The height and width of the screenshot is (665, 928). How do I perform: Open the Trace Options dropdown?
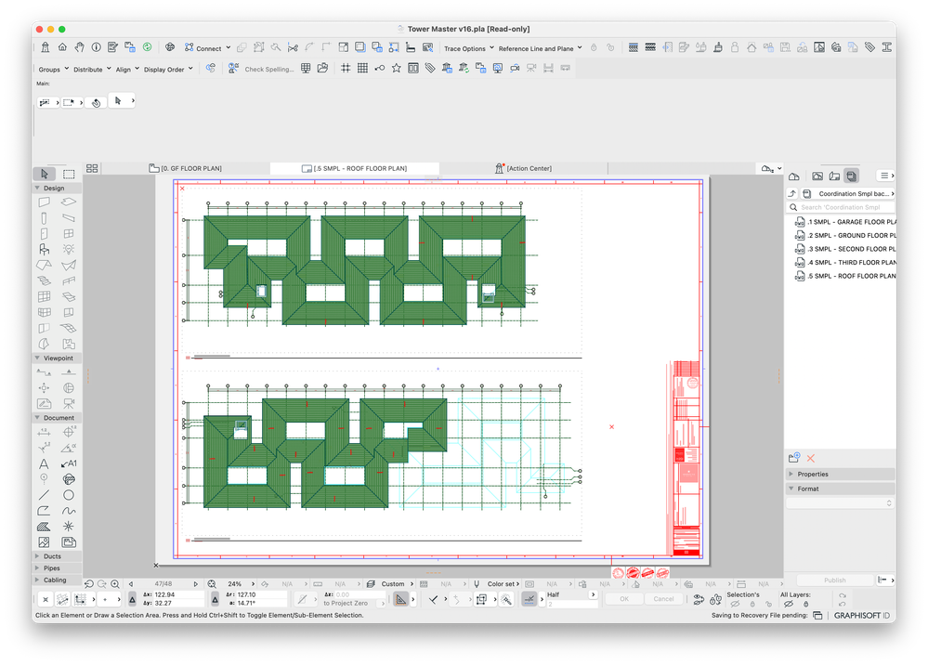pyautogui.click(x=469, y=48)
